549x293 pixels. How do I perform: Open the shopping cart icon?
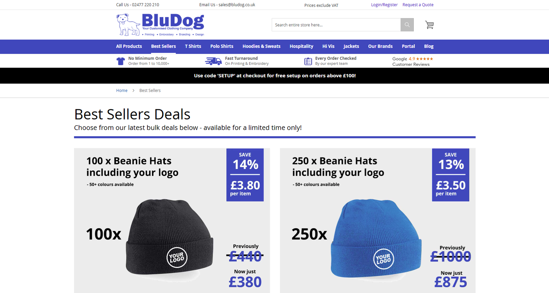pos(429,25)
